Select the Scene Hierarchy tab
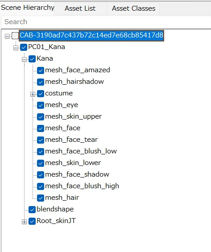Viewport: 211px width, 252px height. click(27, 8)
